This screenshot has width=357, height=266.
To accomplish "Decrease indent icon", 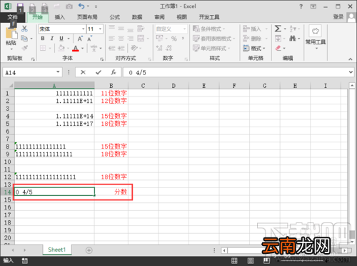I will click(x=111, y=48).
